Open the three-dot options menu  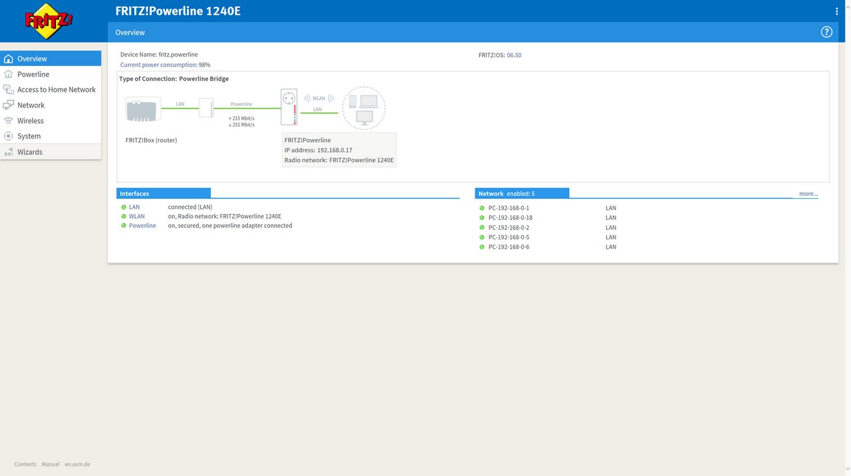tap(836, 11)
